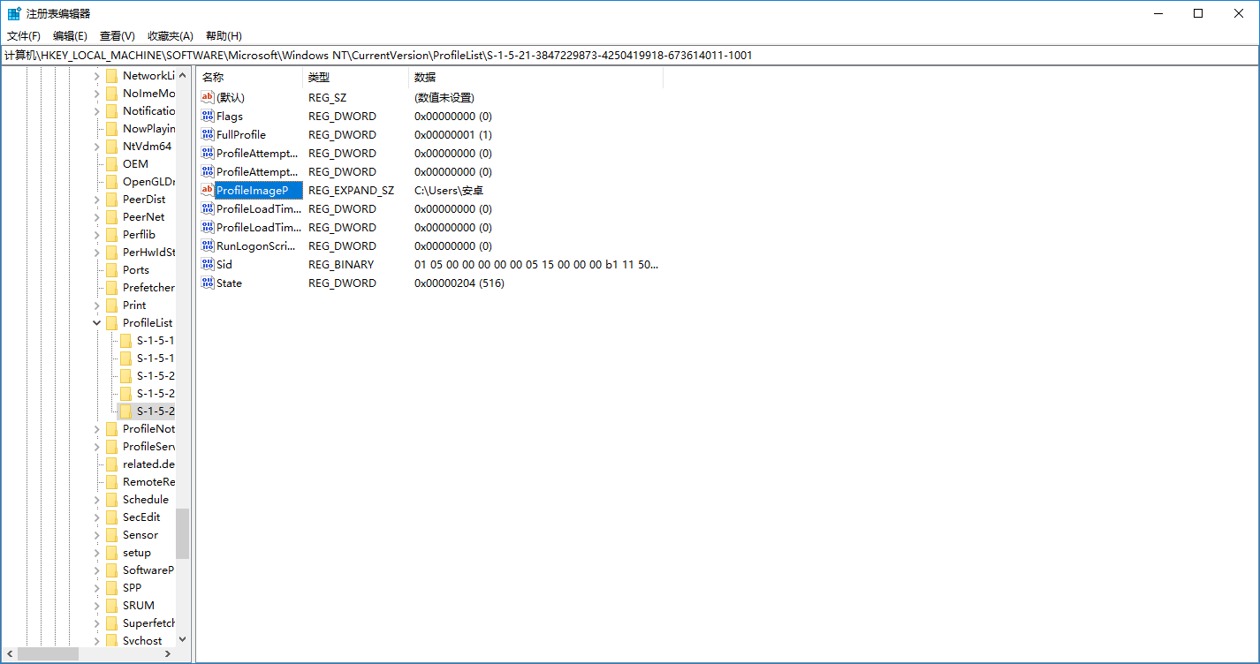1260x664 pixels.
Task: Click the data value 0x00000001 (1)
Action: tap(453, 134)
